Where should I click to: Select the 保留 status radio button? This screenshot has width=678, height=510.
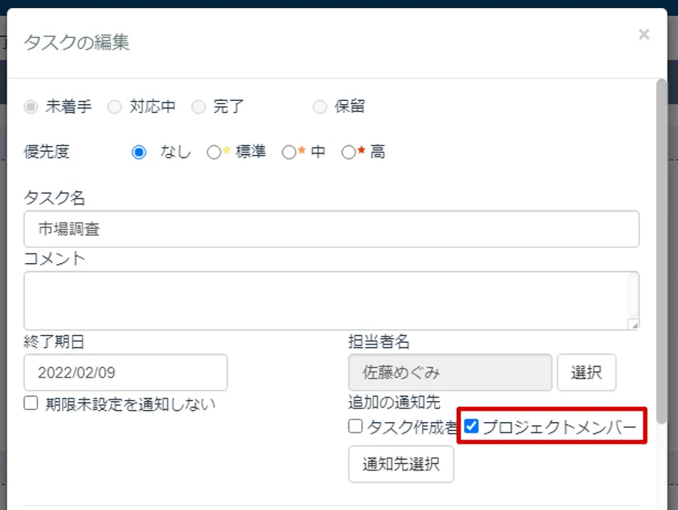(x=320, y=107)
